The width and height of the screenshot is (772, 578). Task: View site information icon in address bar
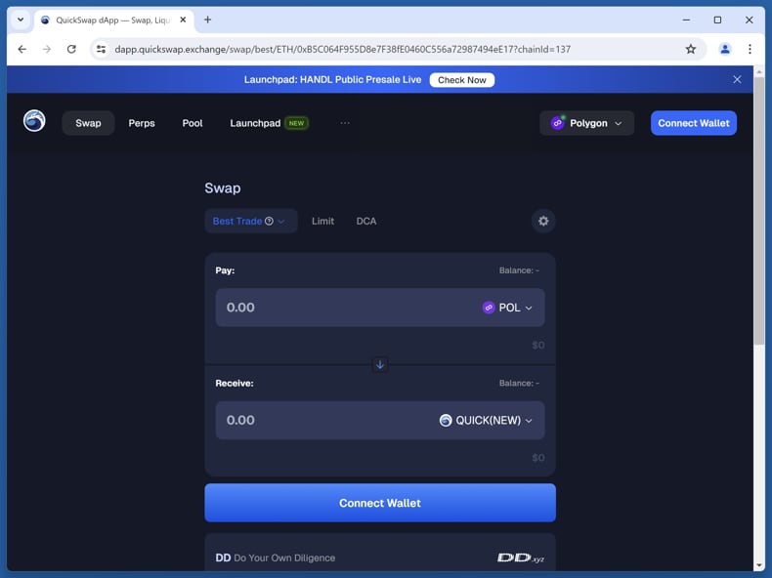102,49
